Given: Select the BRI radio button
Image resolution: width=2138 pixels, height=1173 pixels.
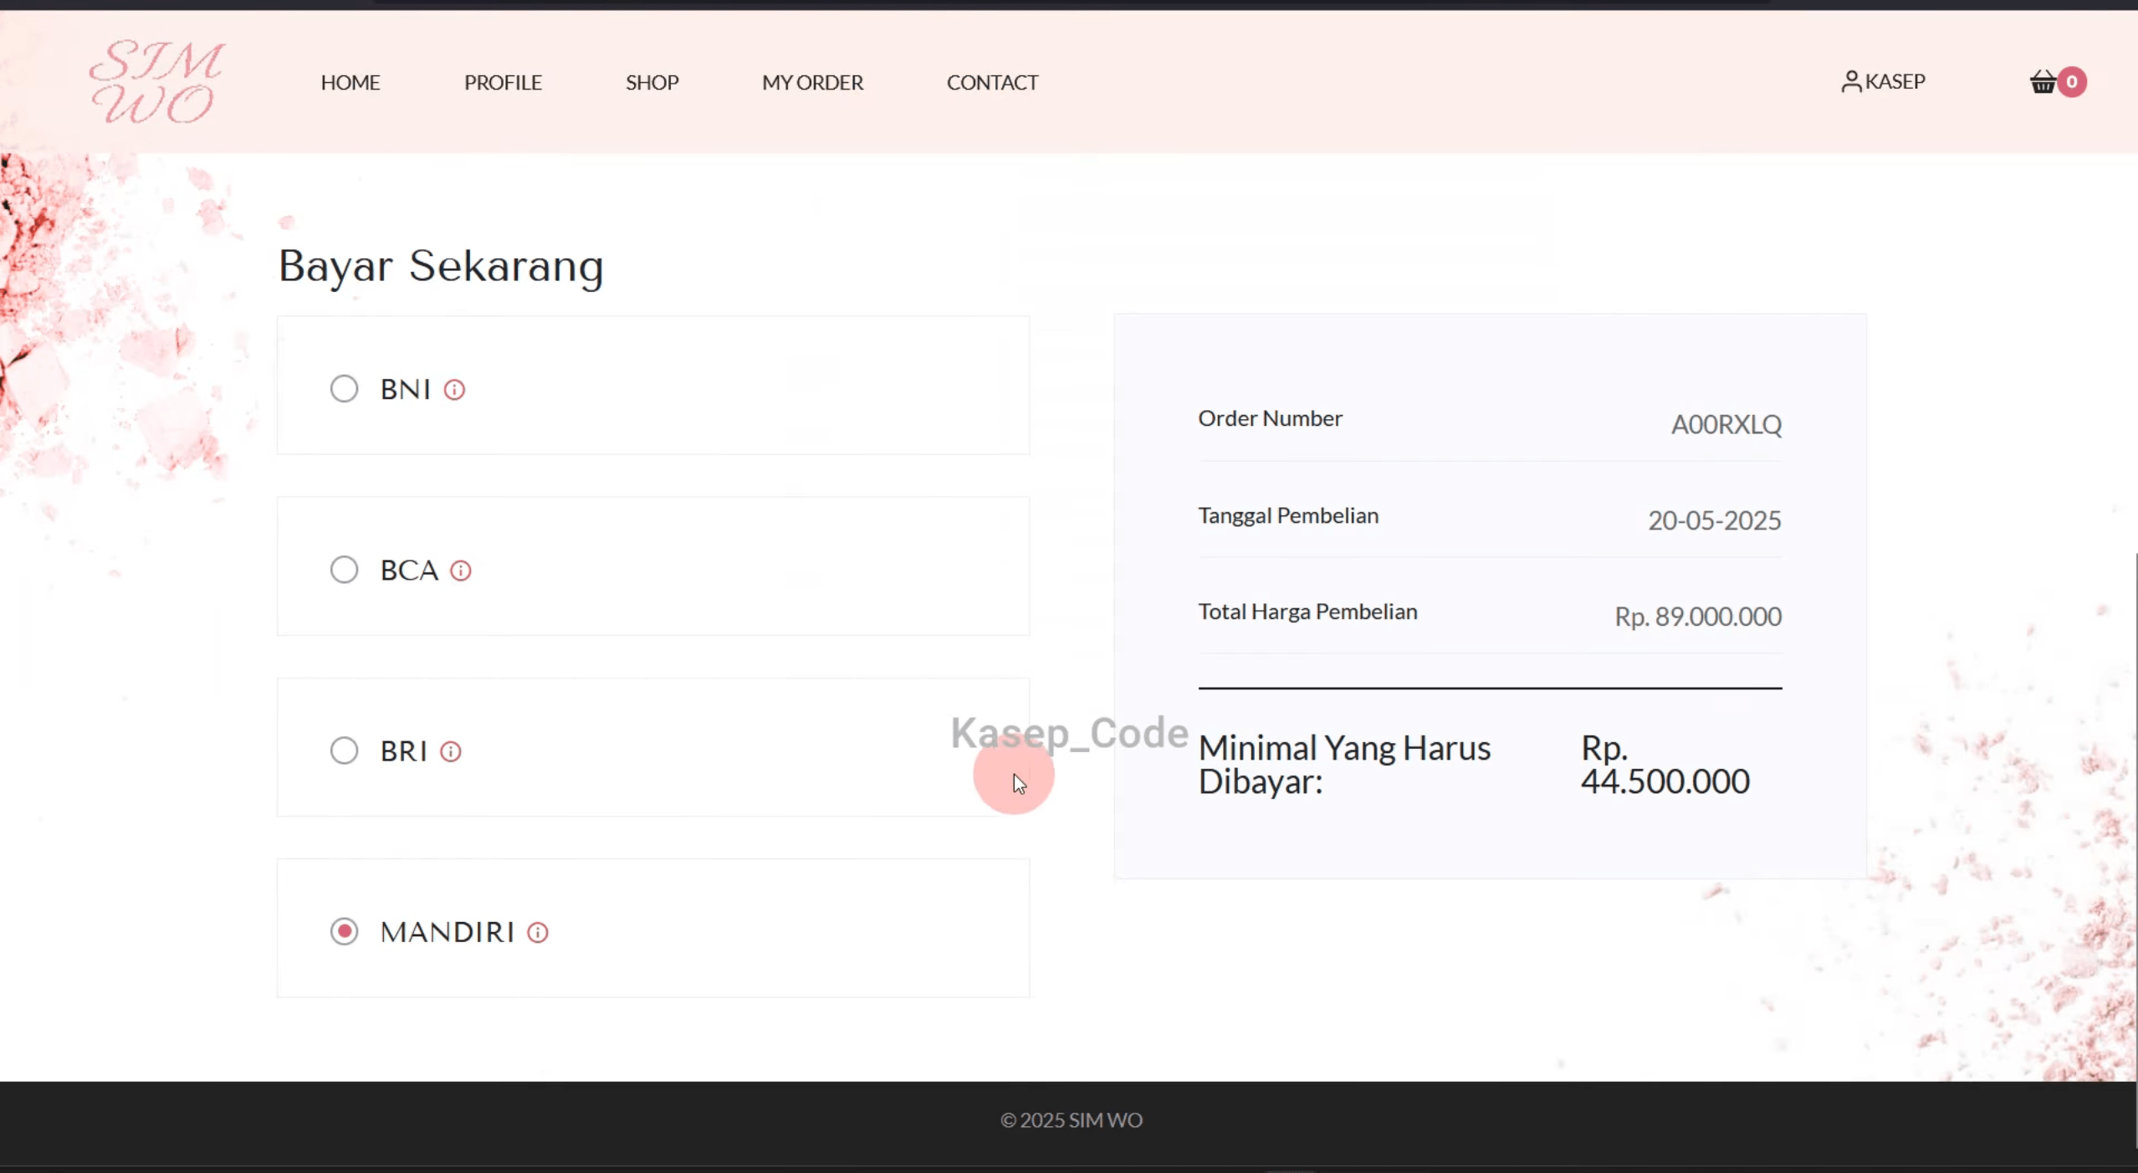Looking at the screenshot, I should tap(344, 750).
